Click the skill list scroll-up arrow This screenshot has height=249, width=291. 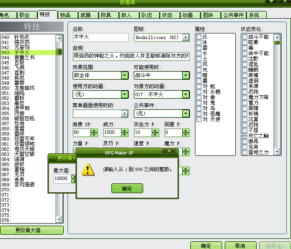coord(59,38)
